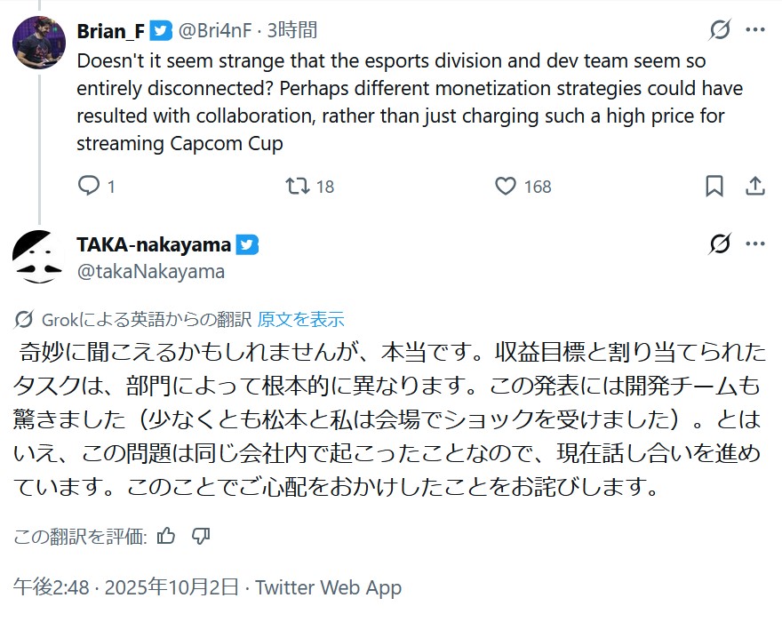Share Brian_F's tweet via share icon

click(754, 186)
